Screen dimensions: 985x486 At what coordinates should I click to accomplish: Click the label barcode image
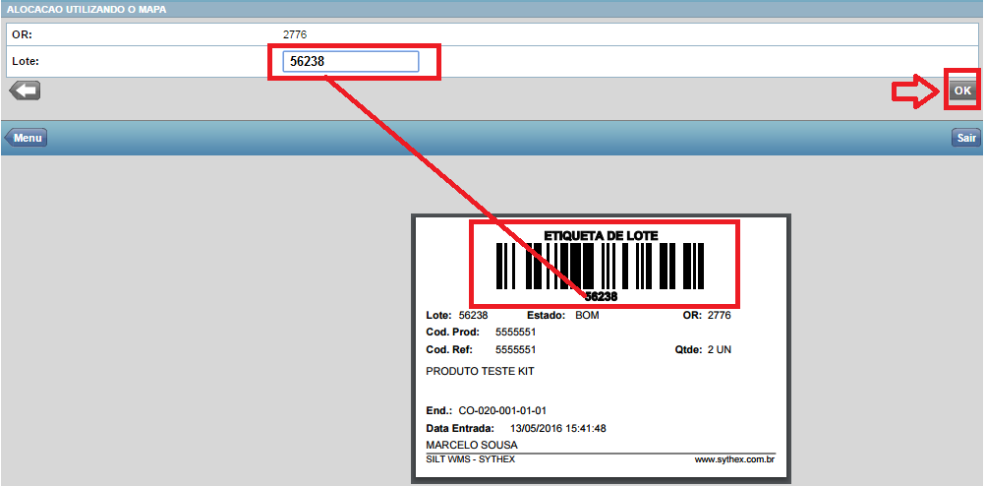[x=600, y=266]
